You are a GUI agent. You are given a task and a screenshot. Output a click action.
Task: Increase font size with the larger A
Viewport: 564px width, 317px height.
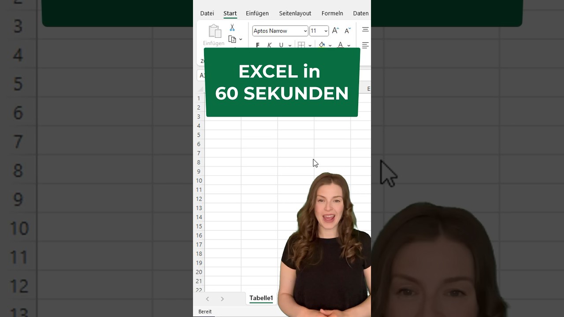pyautogui.click(x=335, y=31)
